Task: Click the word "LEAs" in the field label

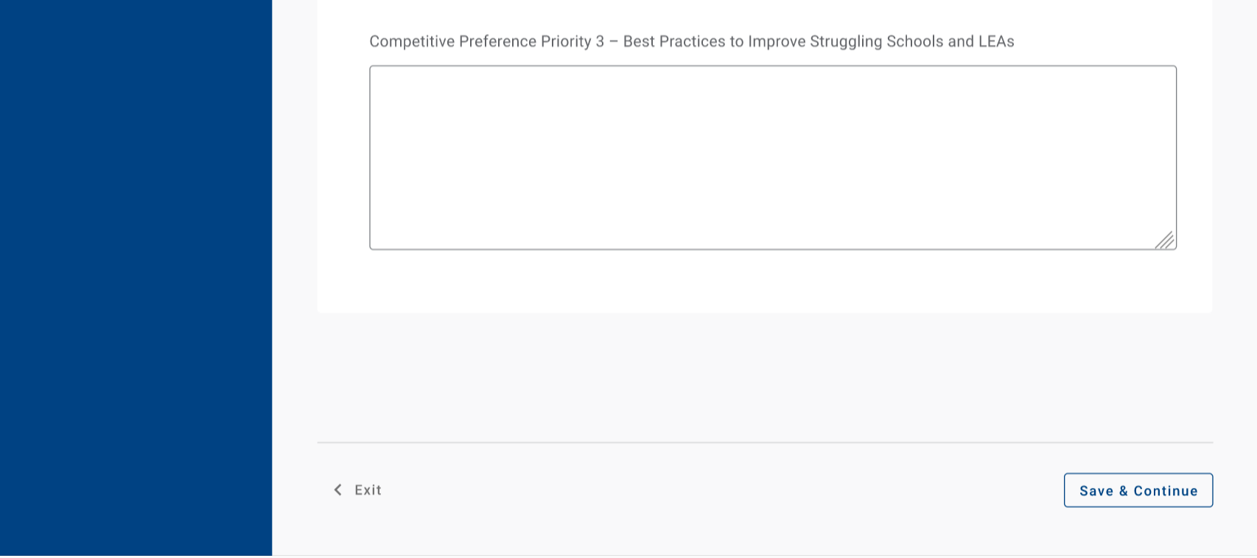Action: [996, 41]
